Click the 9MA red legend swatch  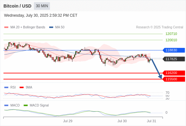point(21,88)
